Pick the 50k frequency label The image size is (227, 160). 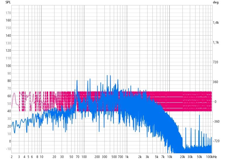pyautogui.click(x=200, y=157)
